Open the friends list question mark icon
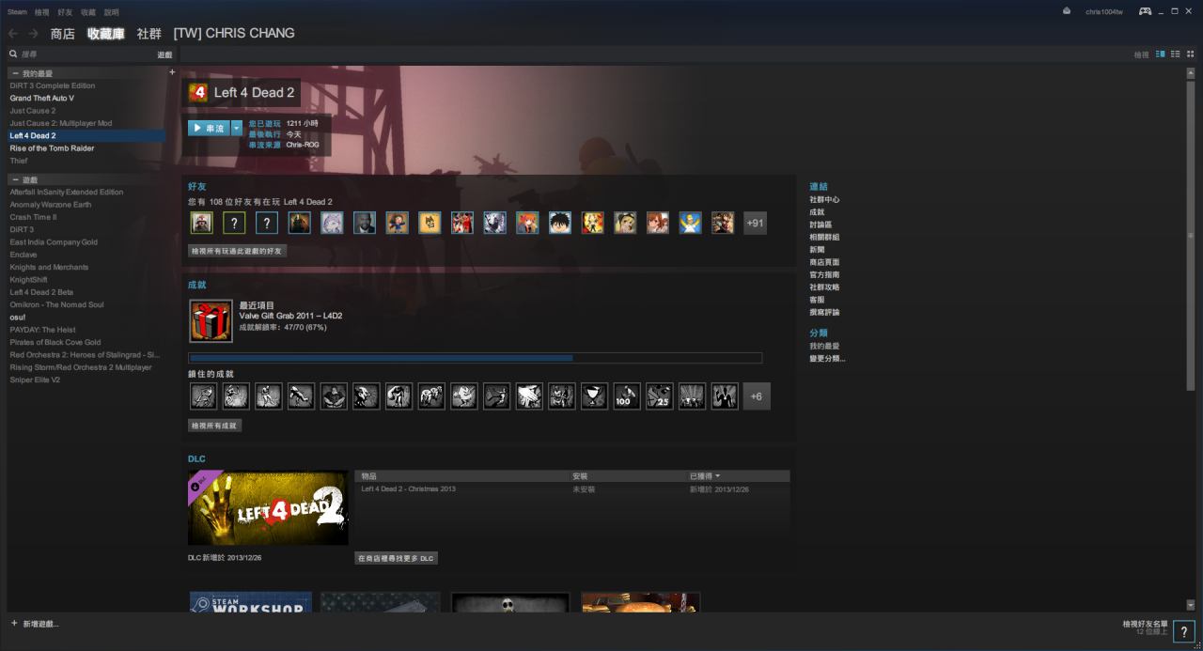Image resolution: width=1203 pixels, height=651 pixels. (1183, 632)
